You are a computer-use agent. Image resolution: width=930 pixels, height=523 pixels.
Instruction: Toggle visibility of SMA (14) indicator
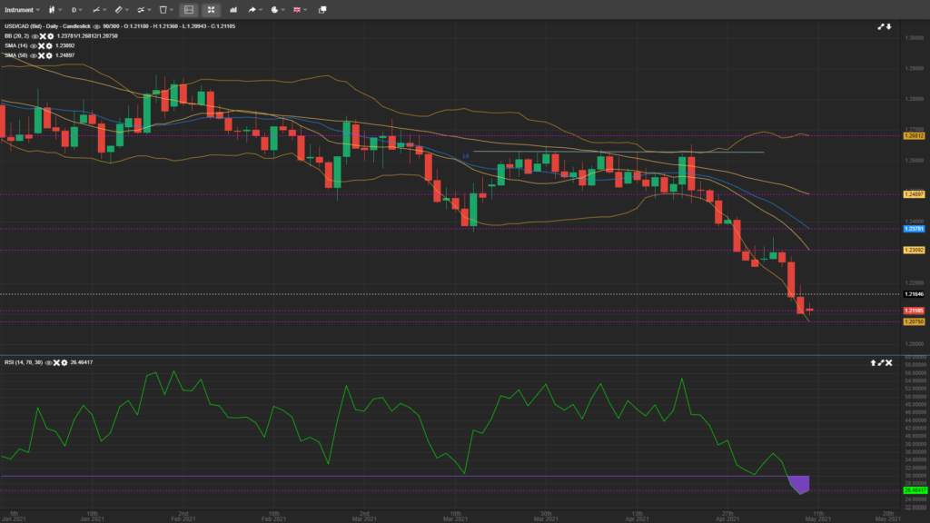(34, 45)
